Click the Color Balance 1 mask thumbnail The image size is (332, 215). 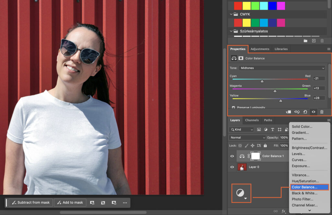255,156
